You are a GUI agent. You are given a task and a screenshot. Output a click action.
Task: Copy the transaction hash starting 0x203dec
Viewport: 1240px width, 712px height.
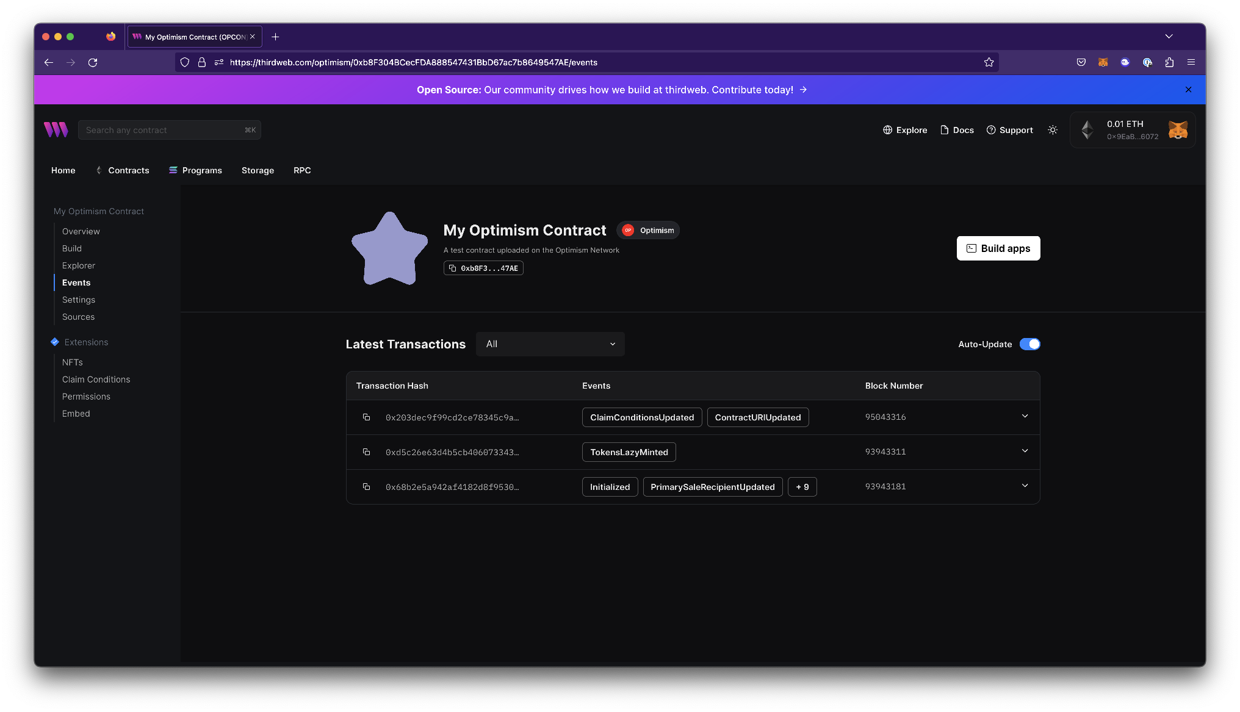[x=367, y=417]
